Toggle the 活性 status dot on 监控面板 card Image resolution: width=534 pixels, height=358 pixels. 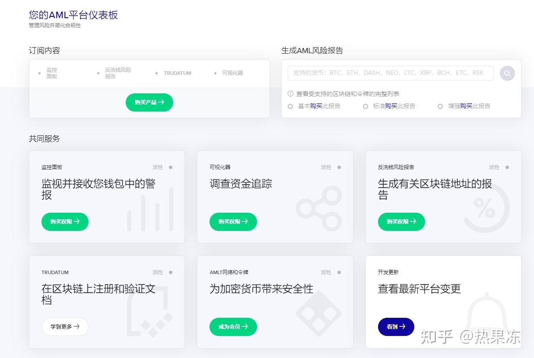pyautogui.click(x=170, y=167)
